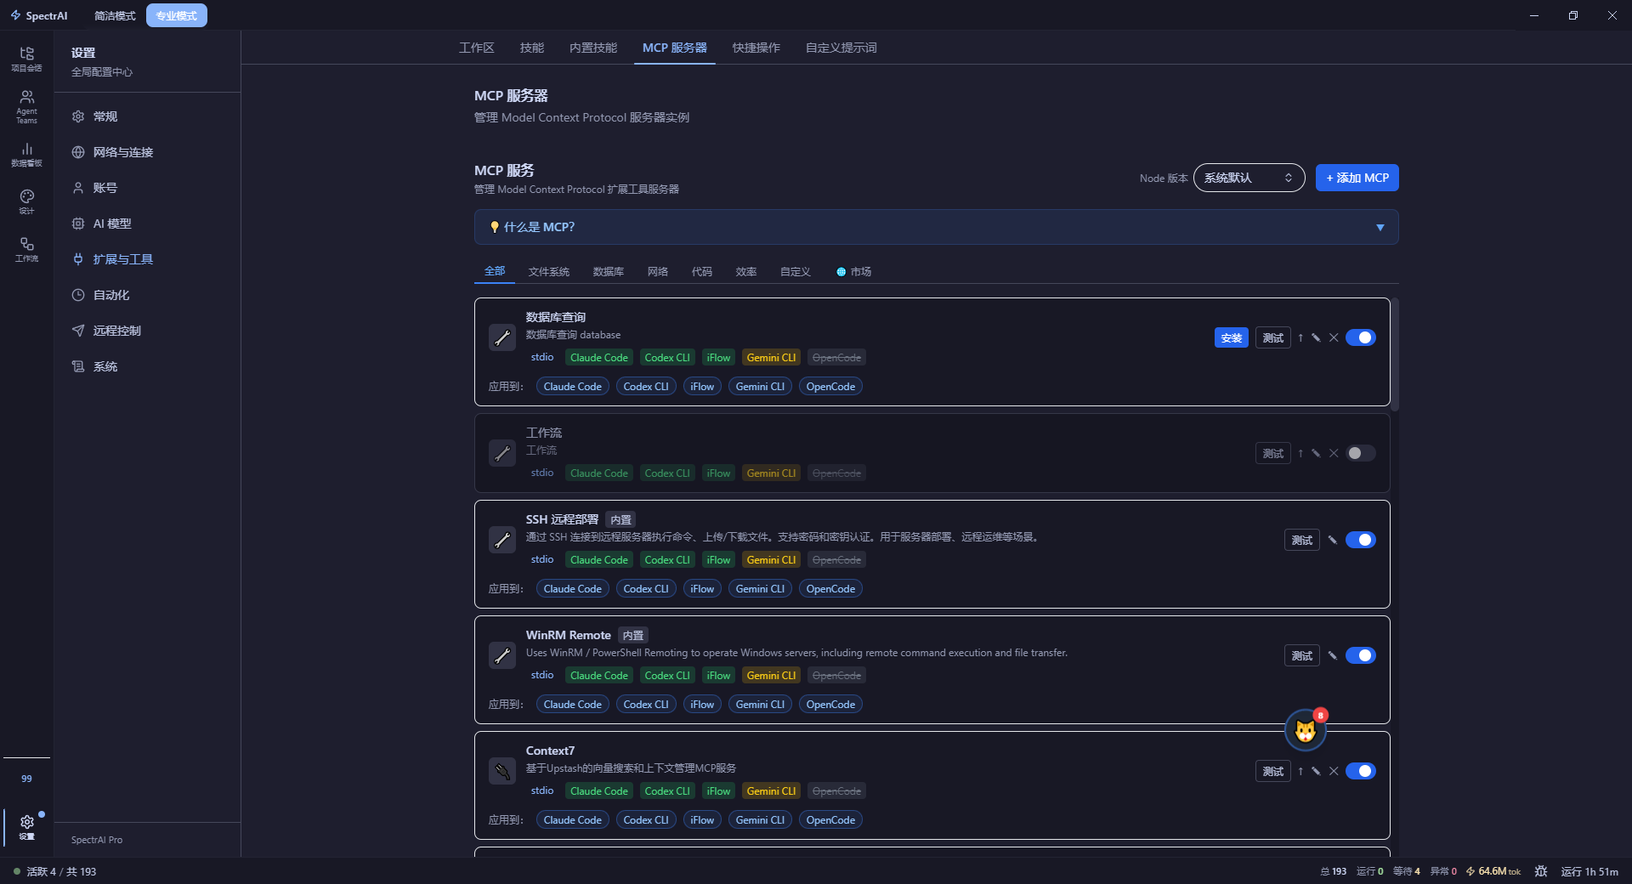The image size is (1632, 884).
Task: Click 测试 on the WinRM Remote card
Action: (x=1302, y=656)
